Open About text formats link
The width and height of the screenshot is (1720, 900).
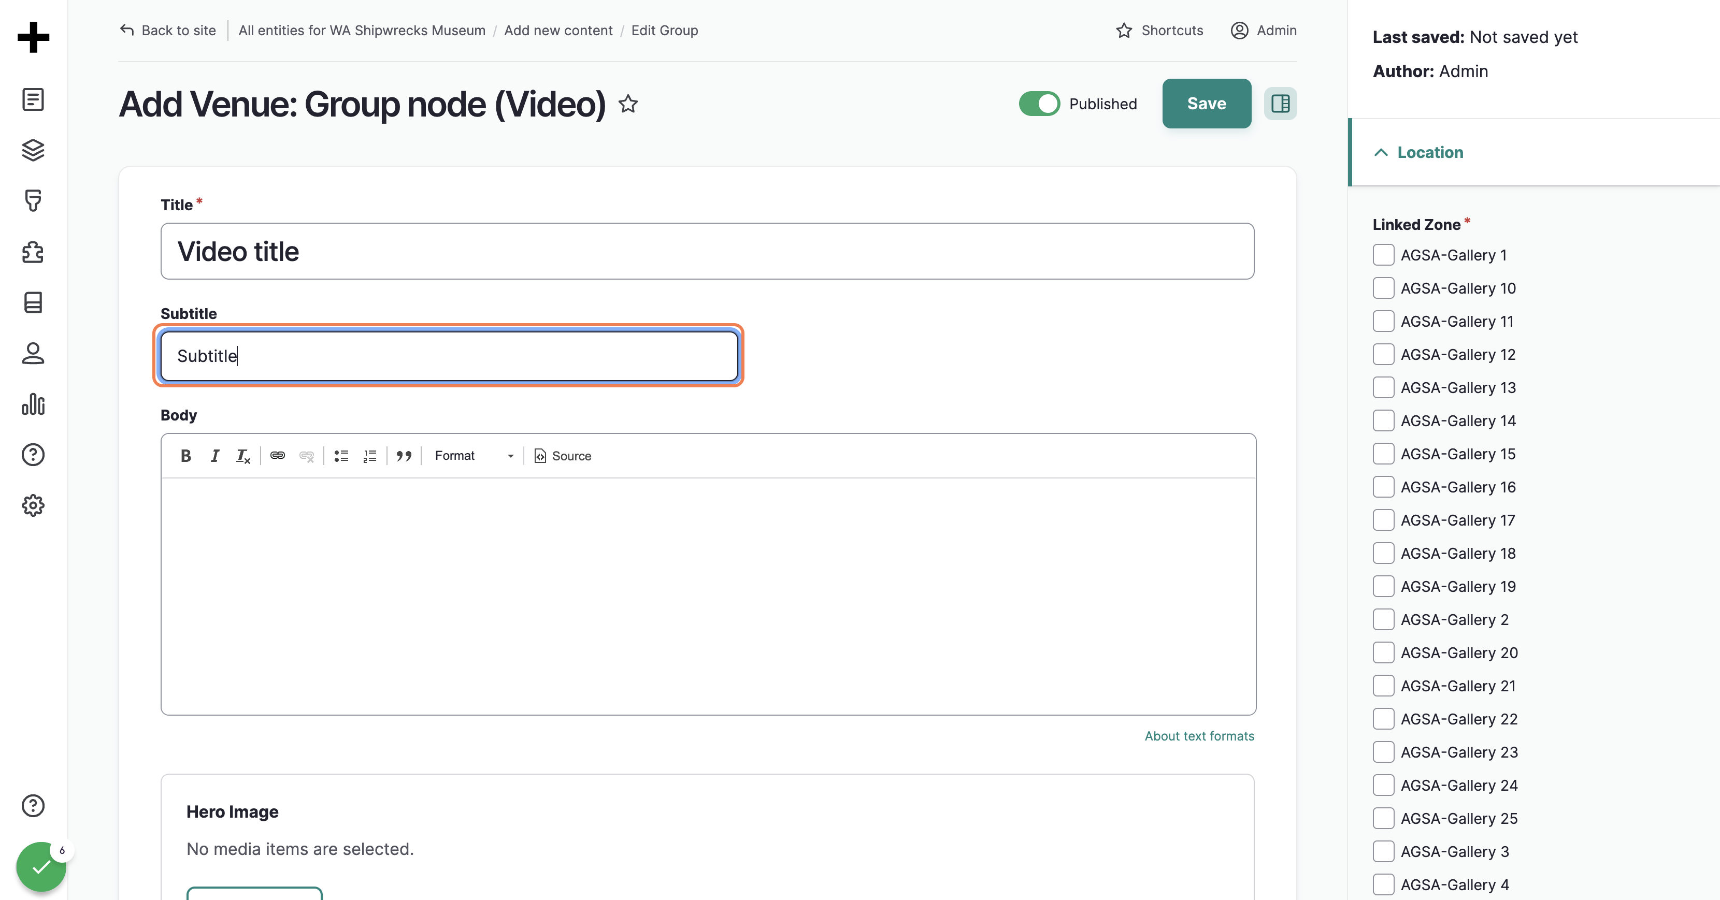pos(1199,736)
